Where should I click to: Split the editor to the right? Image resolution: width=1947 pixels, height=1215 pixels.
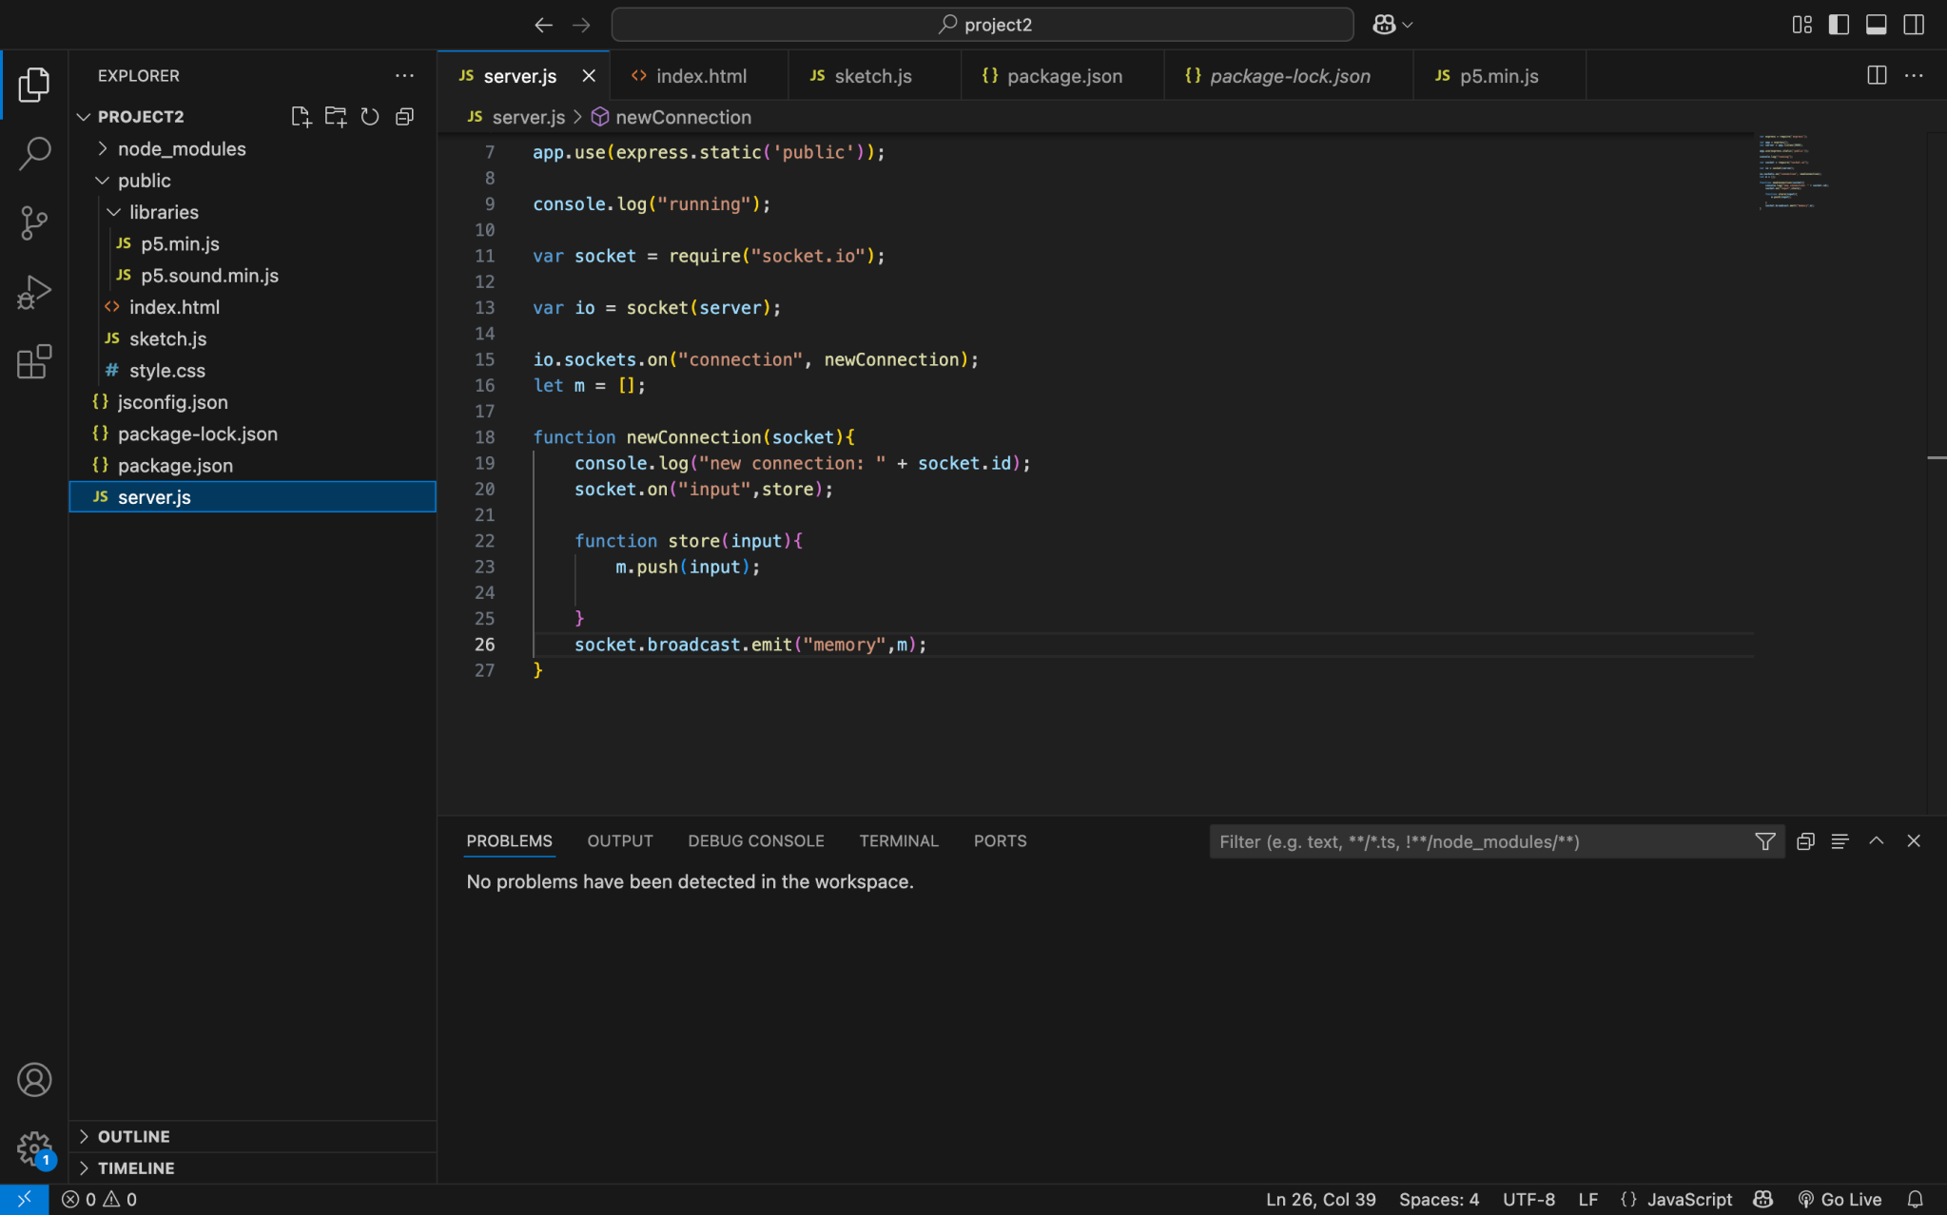pos(1876,75)
